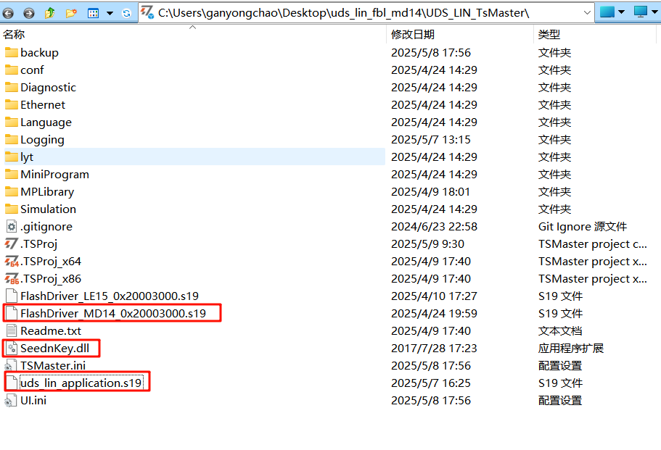
Task: Select the uds_lin_application.s19 file
Action: point(75,383)
